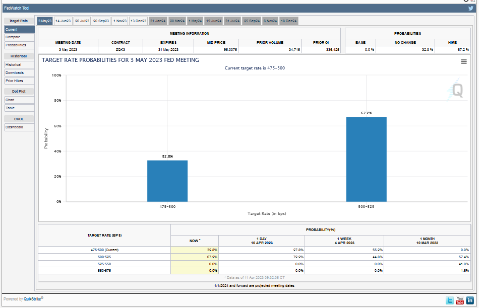Open Prior Hikes in sidebar
This screenshot has height=308, width=483.
click(x=19, y=81)
